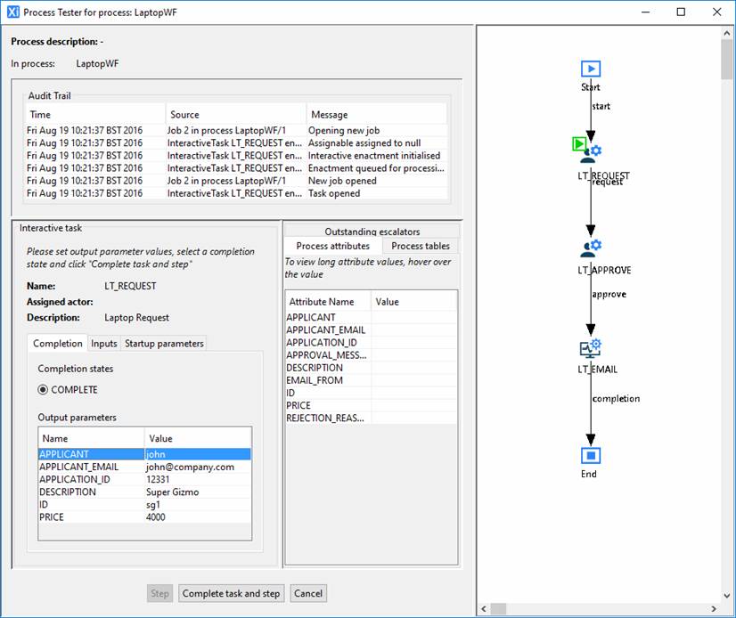Click the Cancel button
Viewport: 736px width, 618px height.
pyautogui.click(x=307, y=593)
